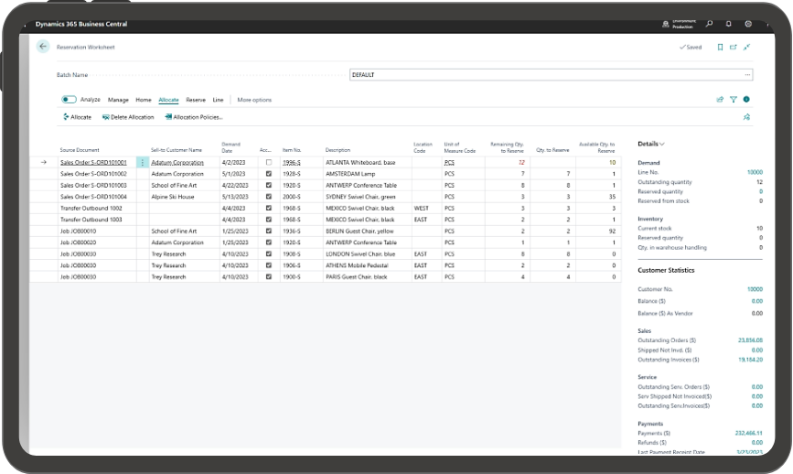Collapse page with the shrink arrows icon
The width and height of the screenshot is (793, 474).
(x=746, y=47)
